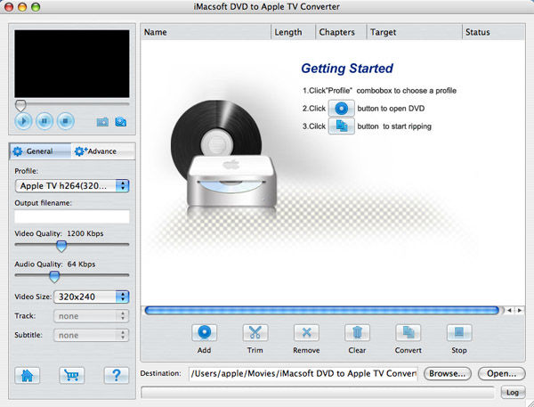Switch to the General tab
Screen dimensions: 534x407
(40, 151)
